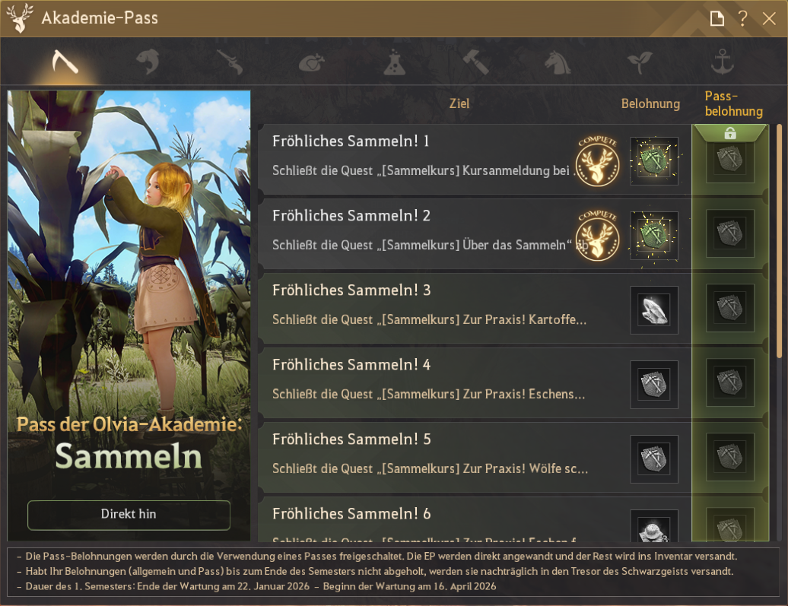Open the Alchemy flask tab icon
Viewport: 788px width, 606px height.
[394, 62]
